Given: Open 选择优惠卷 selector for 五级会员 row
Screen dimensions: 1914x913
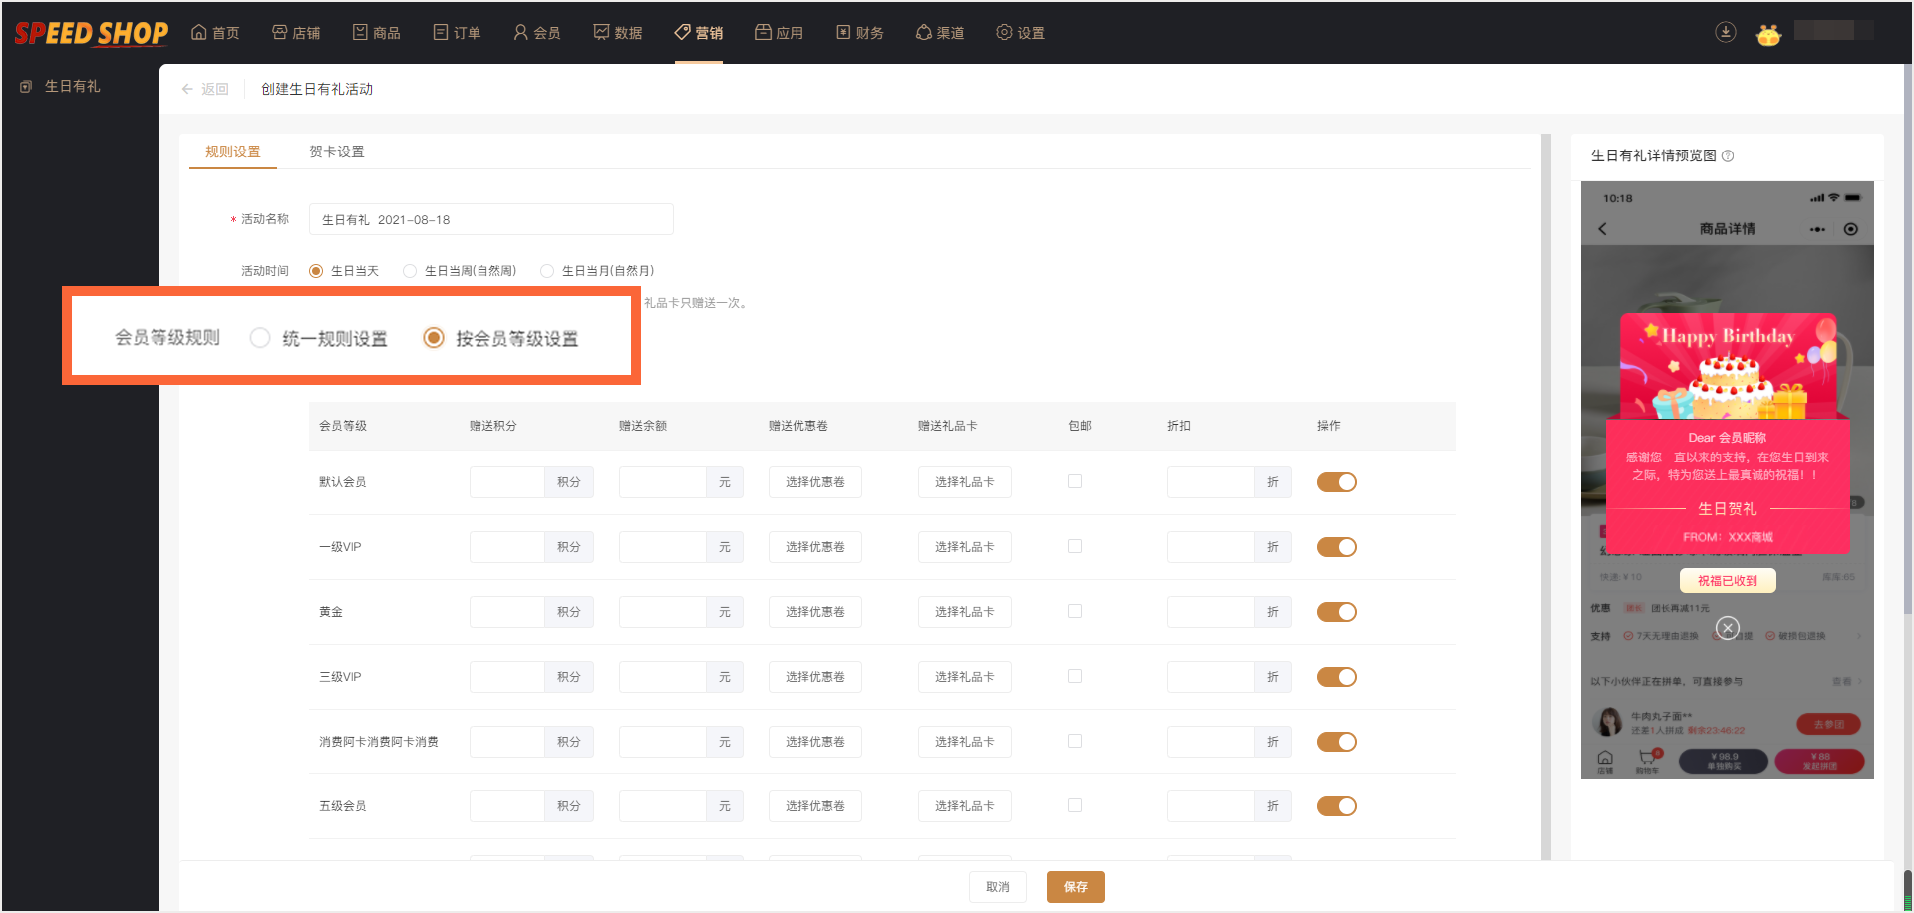Looking at the screenshot, I should pyautogui.click(x=814, y=806).
